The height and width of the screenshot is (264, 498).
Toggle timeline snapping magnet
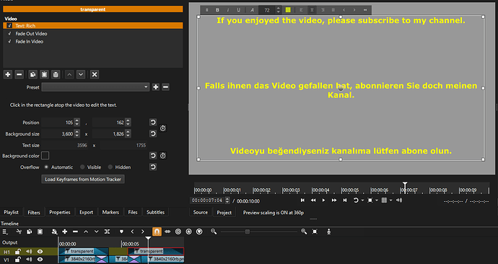(x=157, y=232)
